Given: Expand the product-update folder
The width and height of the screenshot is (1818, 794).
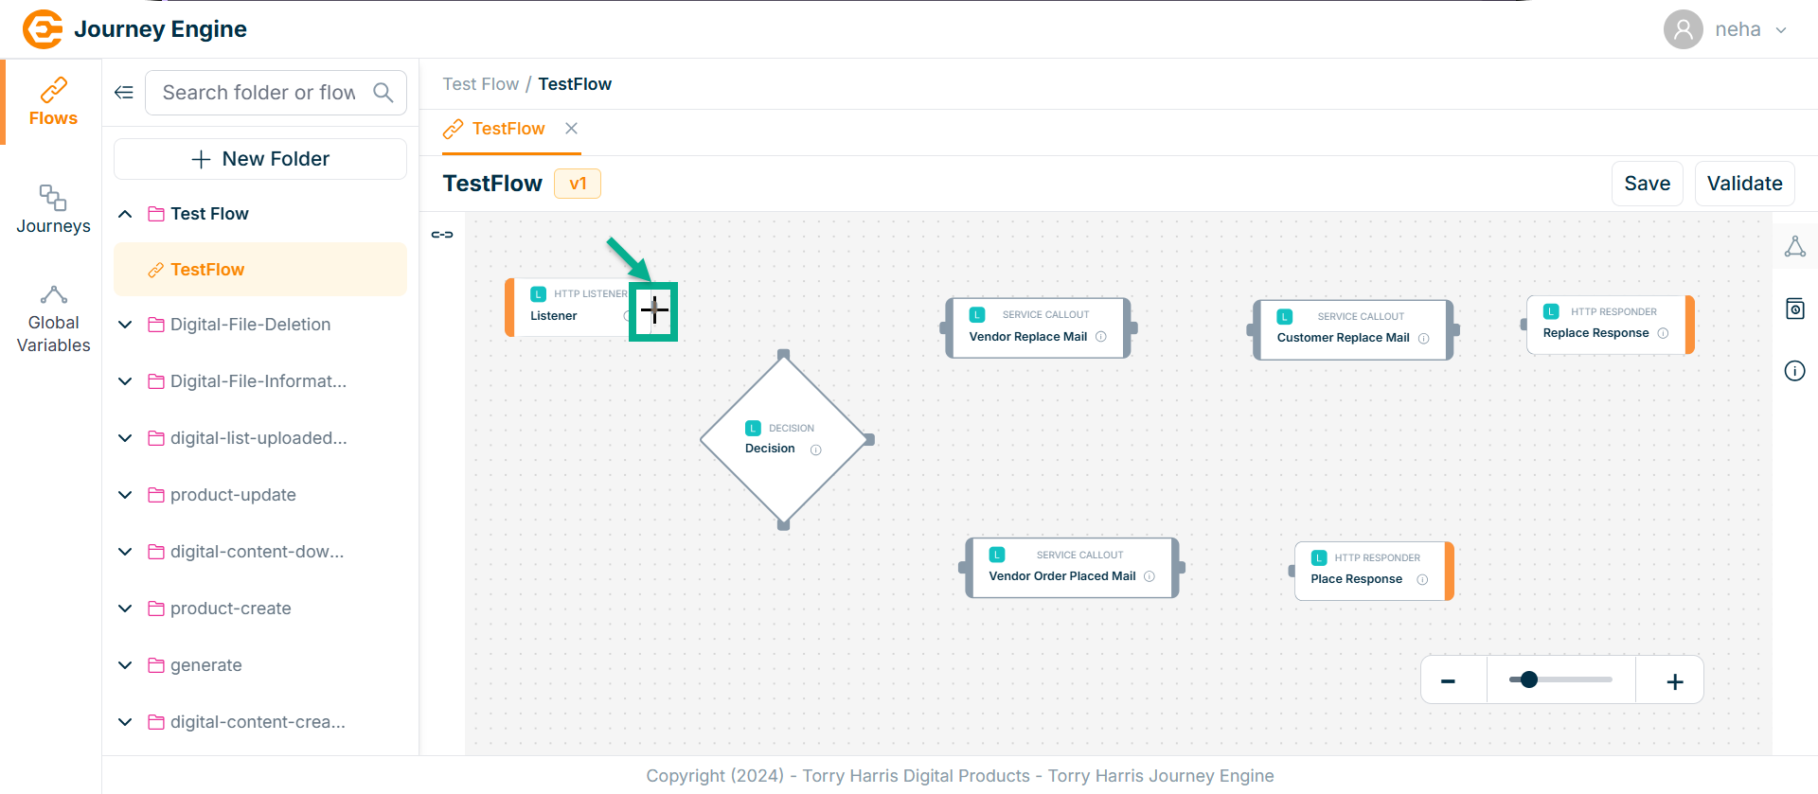Looking at the screenshot, I should pyautogui.click(x=125, y=495).
